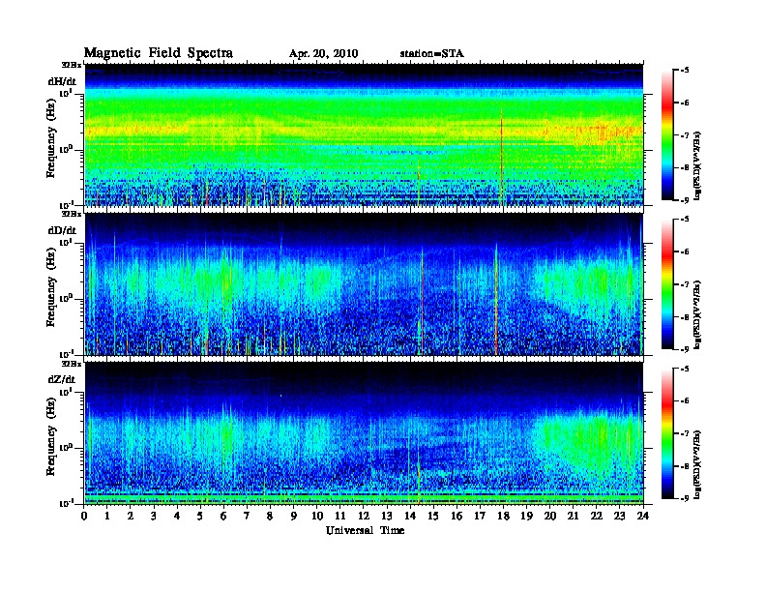
Task: Click hour "2" on the Universal Time axis
Action: 131,517
